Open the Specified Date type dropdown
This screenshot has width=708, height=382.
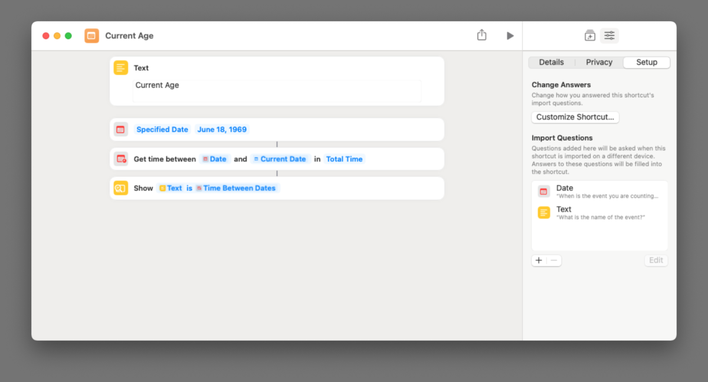click(162, 130)
